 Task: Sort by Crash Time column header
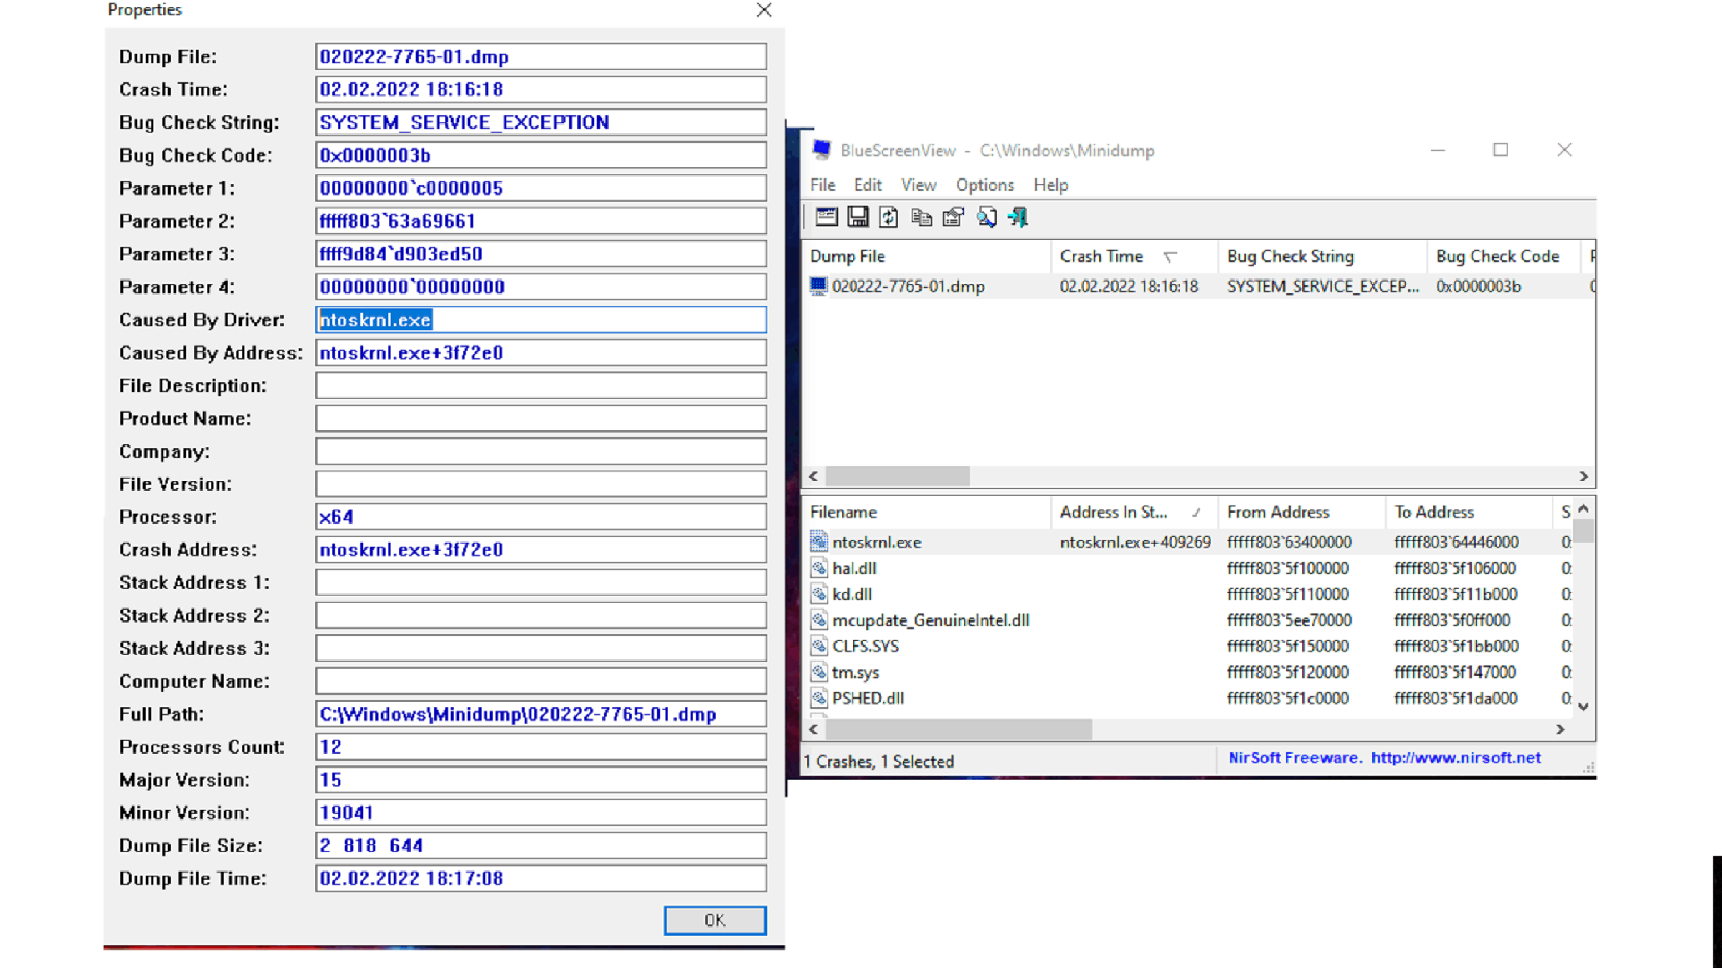coord(1100,255)
